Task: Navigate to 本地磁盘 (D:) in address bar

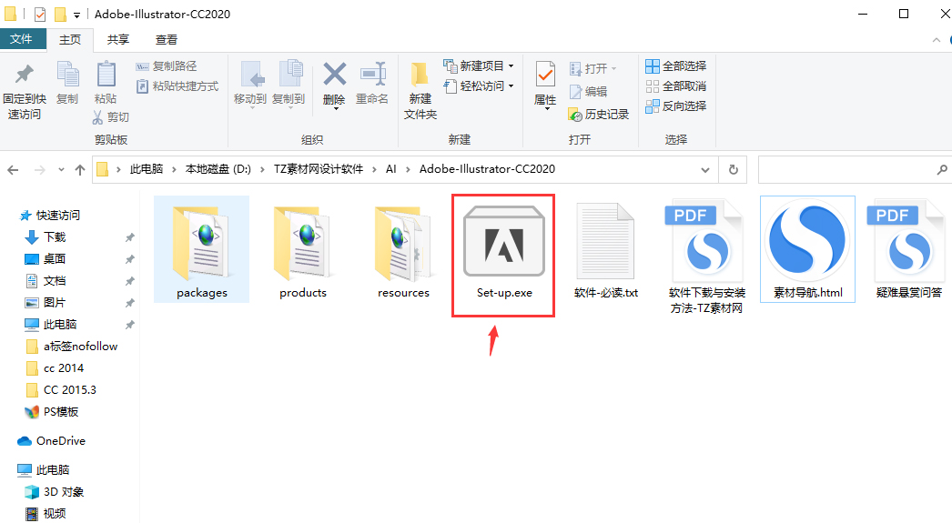Action: 218,169
